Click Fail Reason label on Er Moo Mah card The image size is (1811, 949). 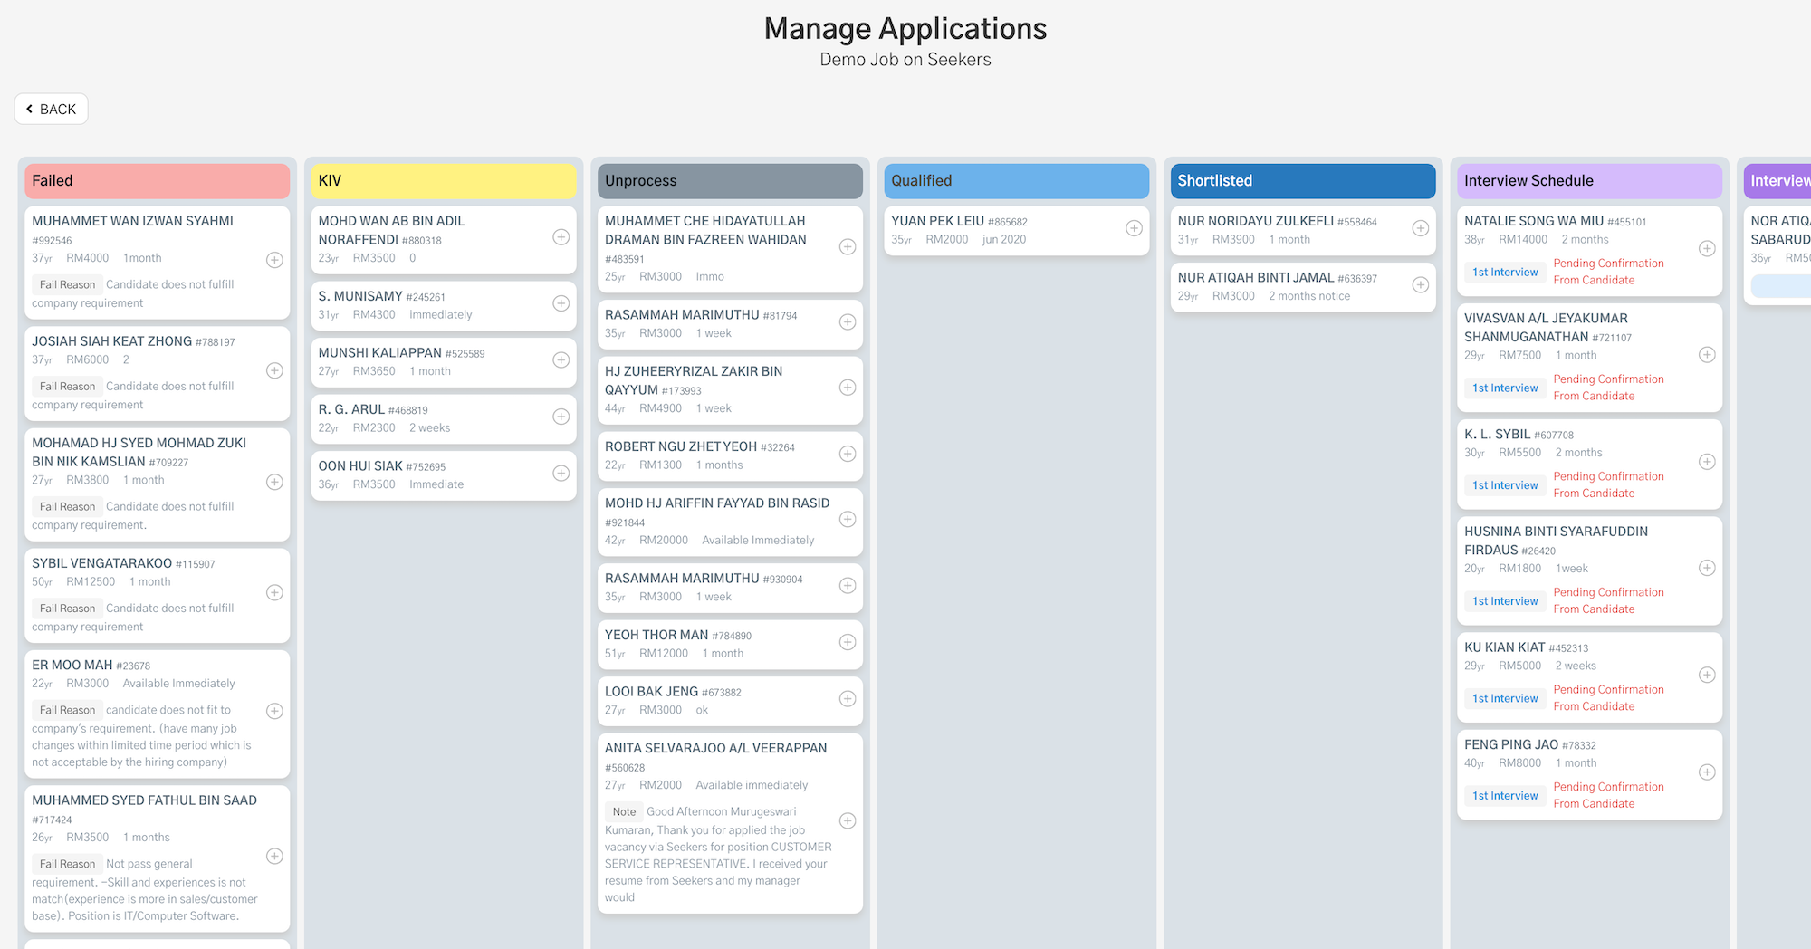(67, 710)
